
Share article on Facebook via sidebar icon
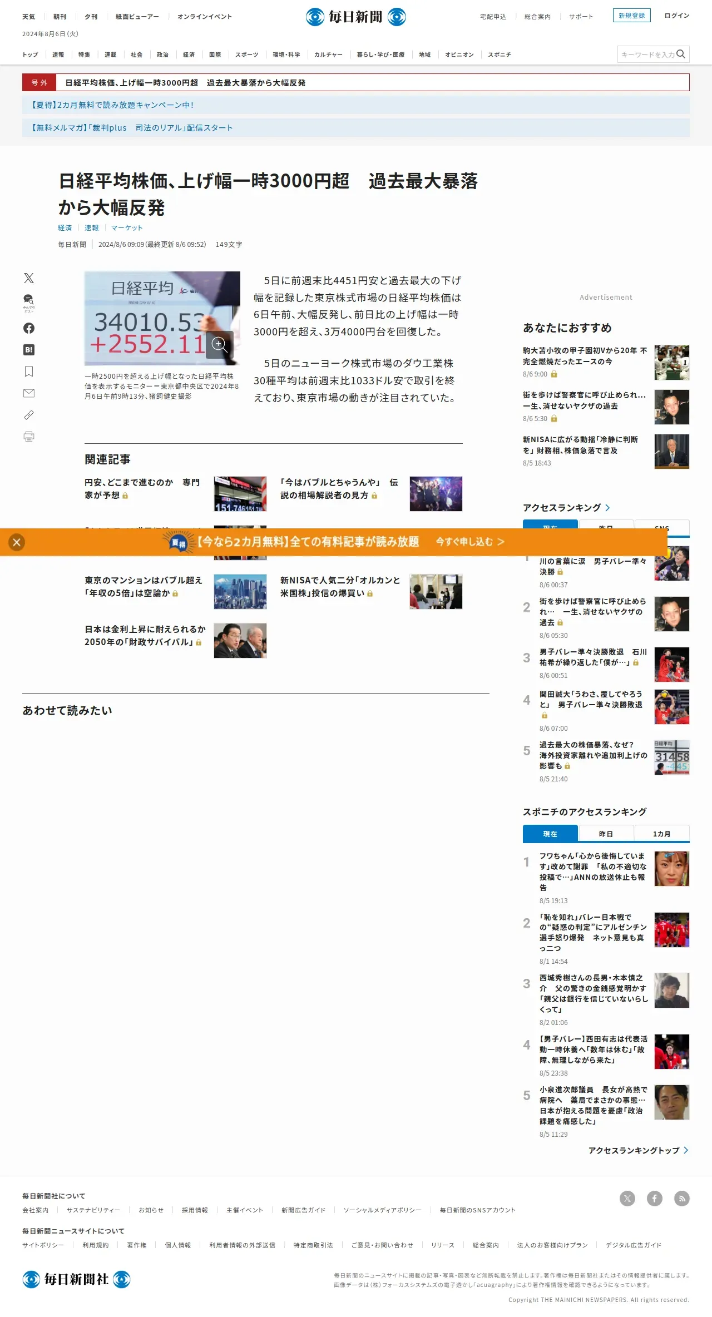(29, 328)
